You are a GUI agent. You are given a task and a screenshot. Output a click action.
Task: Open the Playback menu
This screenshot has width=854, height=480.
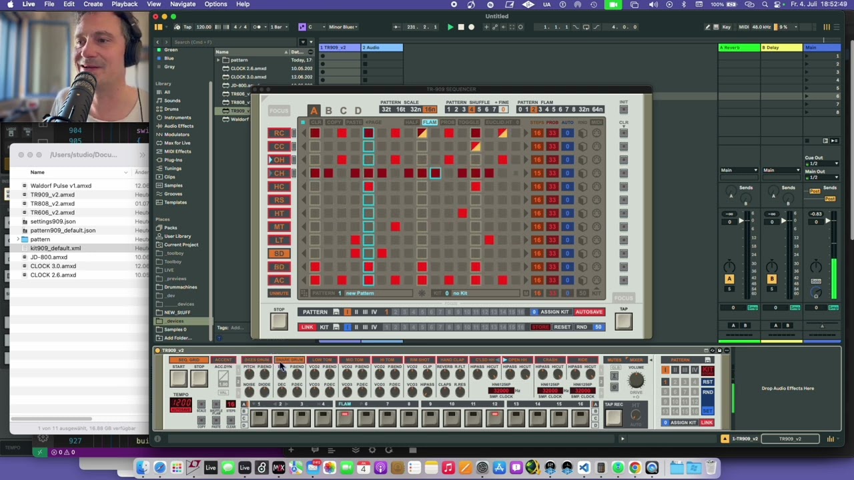124,4
